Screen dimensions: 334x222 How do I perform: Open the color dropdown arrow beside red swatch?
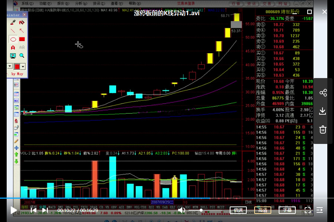[x=23, y=67]
